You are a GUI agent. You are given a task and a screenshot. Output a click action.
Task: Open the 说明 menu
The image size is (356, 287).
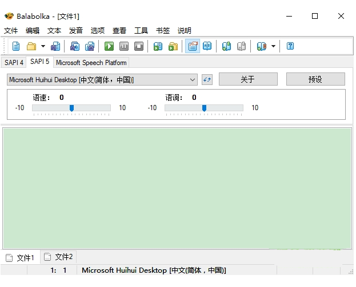(x=185, y=31)
